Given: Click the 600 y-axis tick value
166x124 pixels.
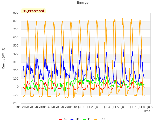Looking at the screenshot, I should [x=16, y=37].
